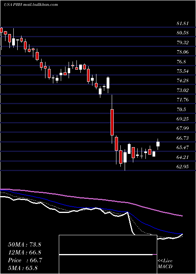The width and height of the screenshot is (196, 274).
Task: Click the 5MA : 65.8 readout
Action: (x=23, y=268)
